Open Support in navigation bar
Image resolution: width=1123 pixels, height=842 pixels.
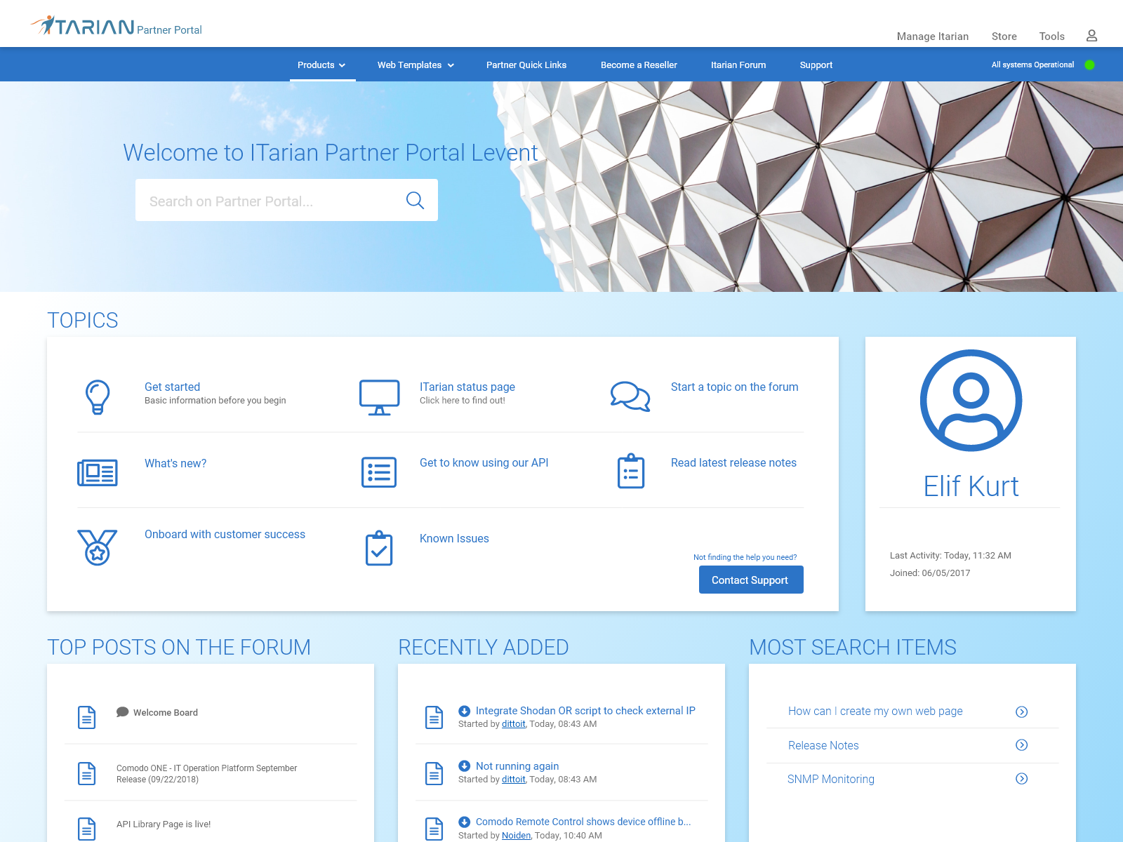816,65
